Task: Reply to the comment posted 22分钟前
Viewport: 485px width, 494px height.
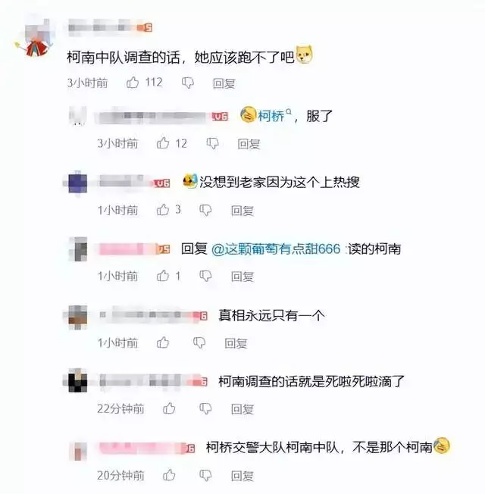Action: (x=242, y=409)
